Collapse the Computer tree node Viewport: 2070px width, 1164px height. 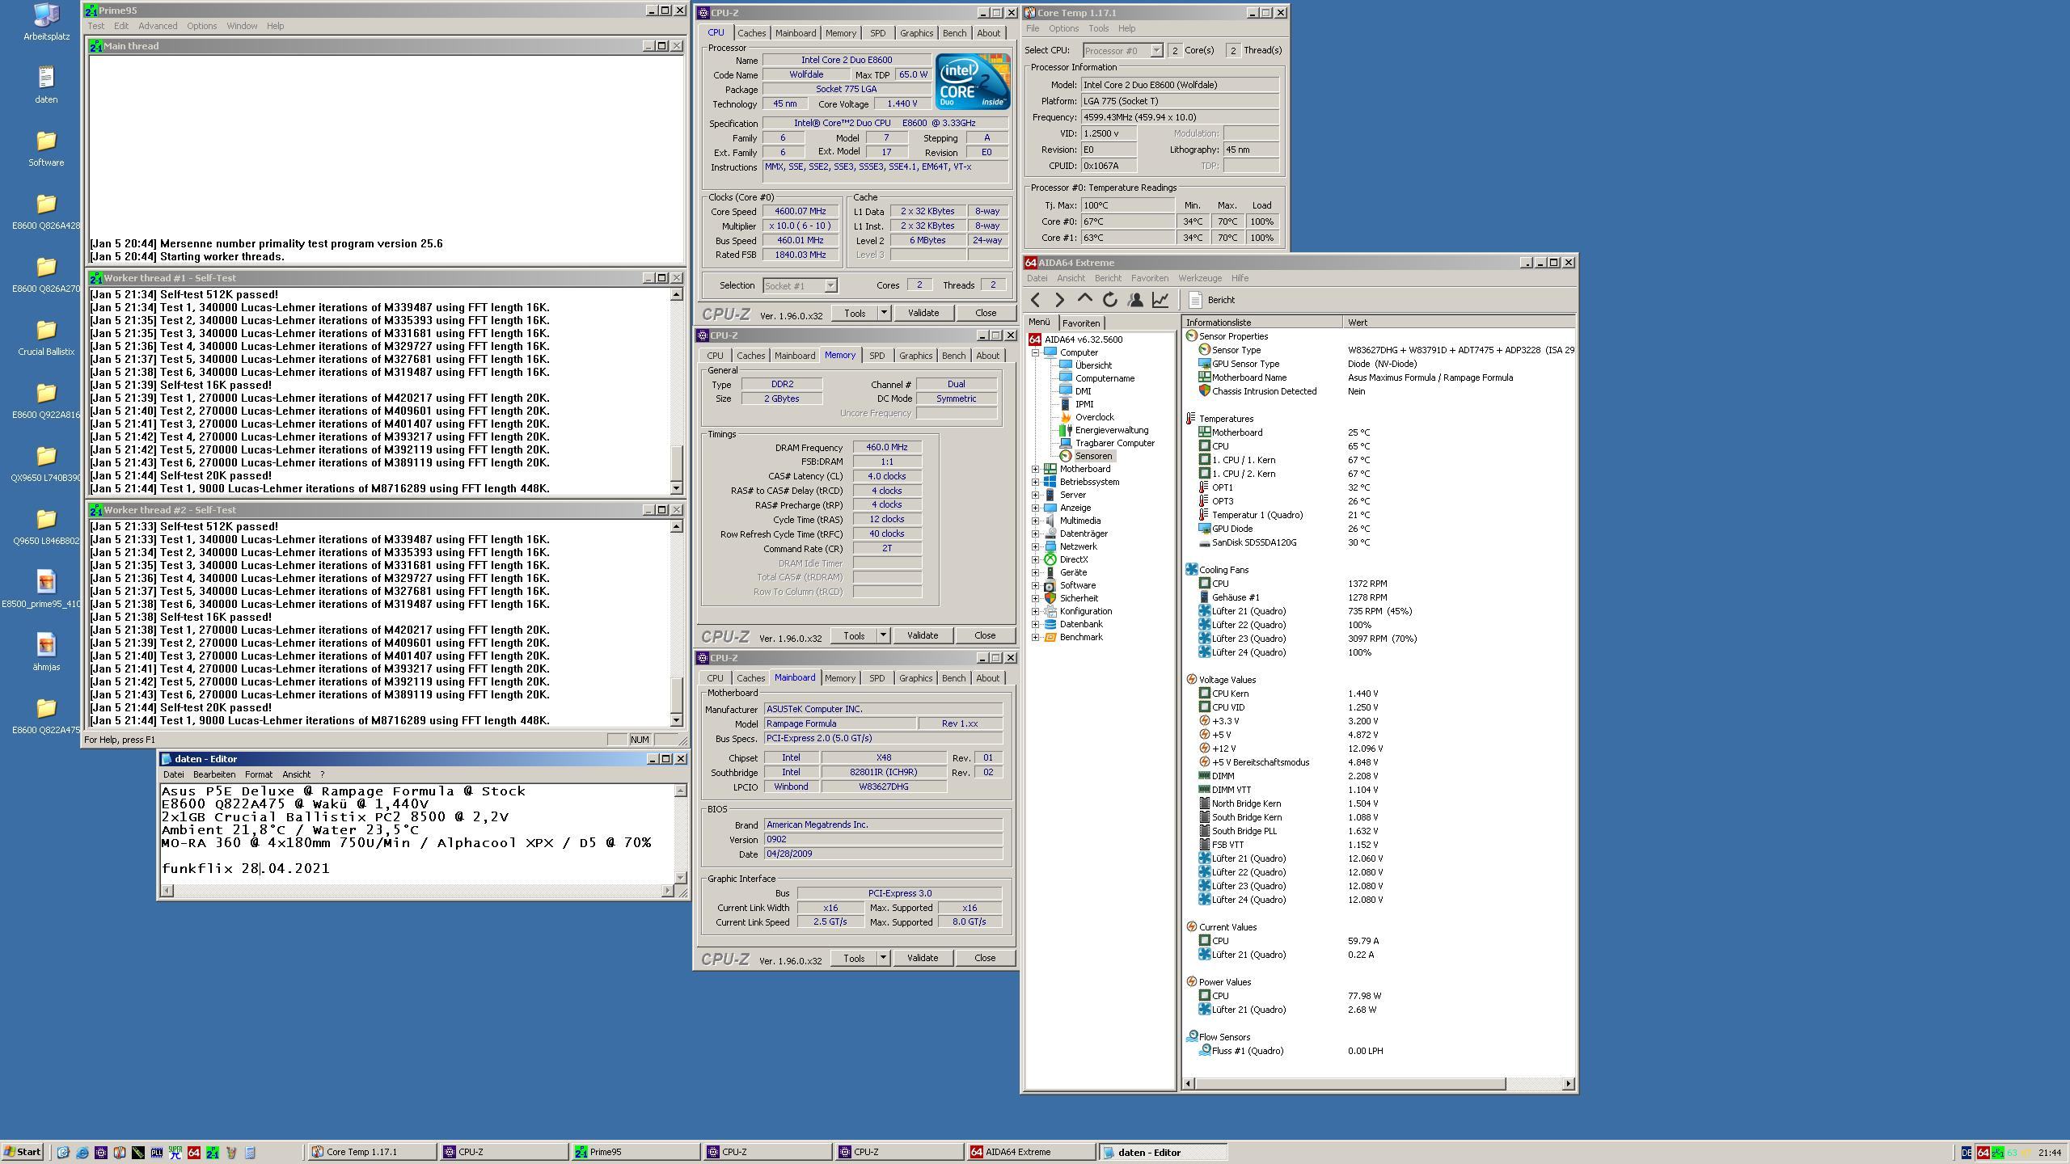tap(1035, 352)
